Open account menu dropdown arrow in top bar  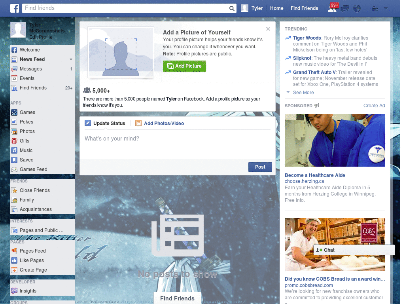tap(386, 9)
